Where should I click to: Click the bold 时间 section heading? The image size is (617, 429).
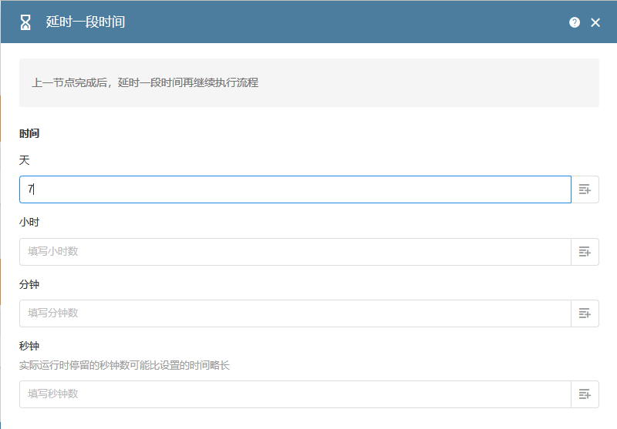(29, 134)
